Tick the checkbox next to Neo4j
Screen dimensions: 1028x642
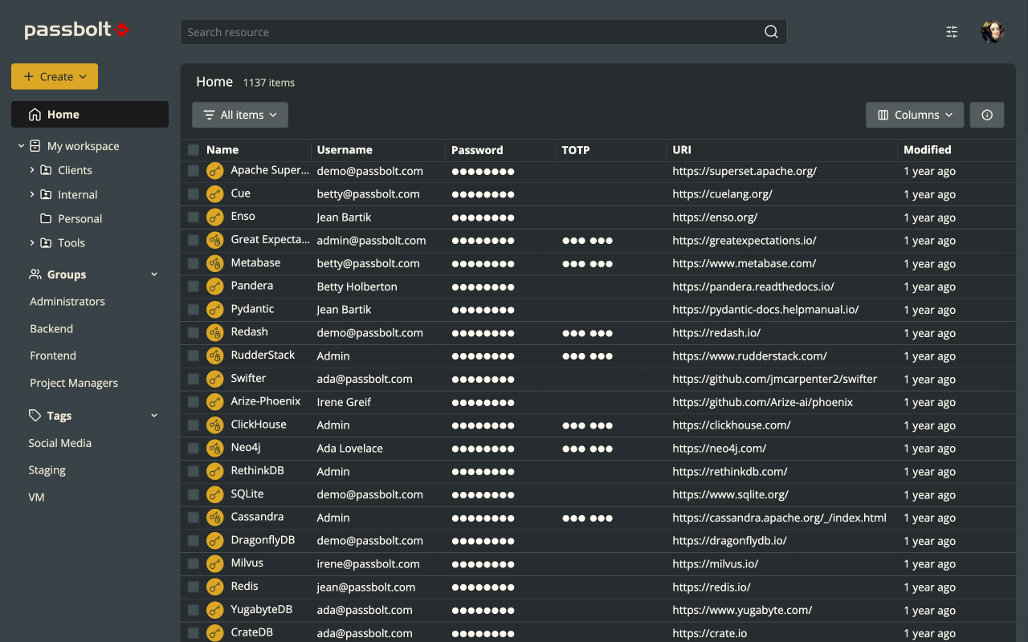pyautogui.click(x=192, y=448)
